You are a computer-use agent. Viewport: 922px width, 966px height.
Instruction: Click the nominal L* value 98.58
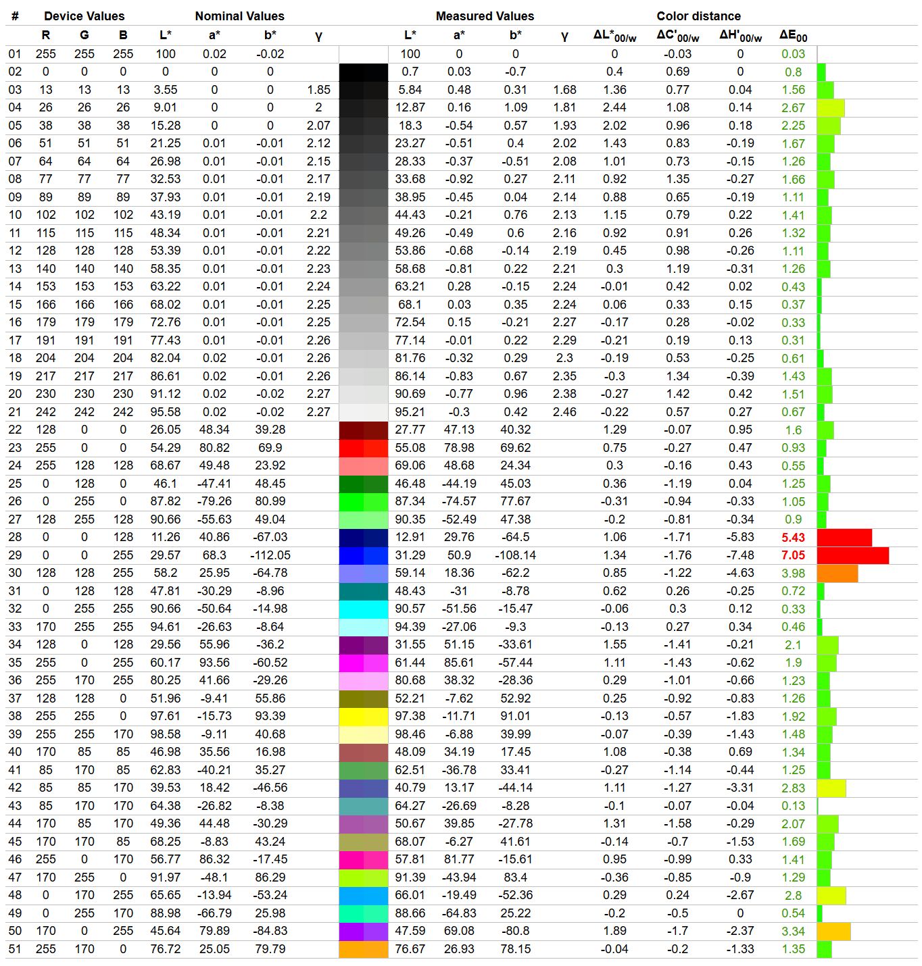point(166,734)
